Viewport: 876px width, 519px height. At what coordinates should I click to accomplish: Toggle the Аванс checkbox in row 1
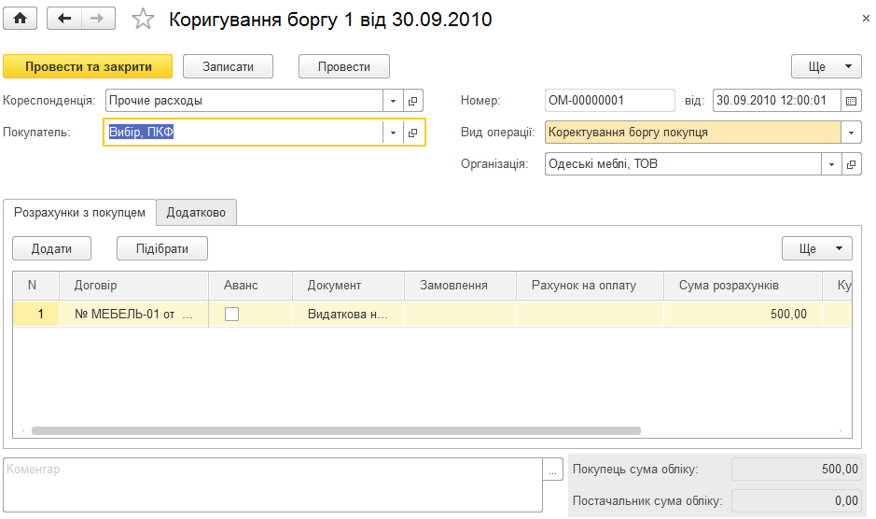click(x=232, y=315)
